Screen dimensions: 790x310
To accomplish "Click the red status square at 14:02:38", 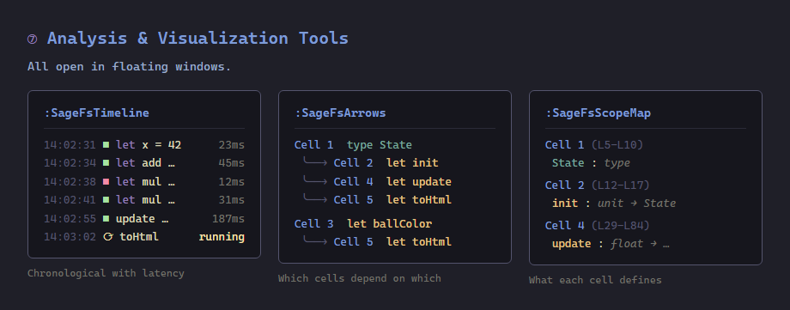I will coord(106,182).
